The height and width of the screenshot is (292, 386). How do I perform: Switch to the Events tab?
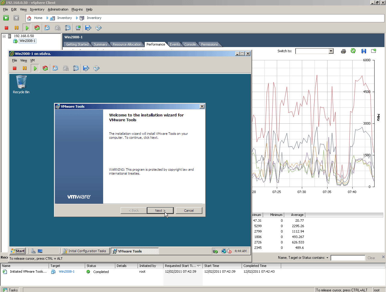click(175, 44)
